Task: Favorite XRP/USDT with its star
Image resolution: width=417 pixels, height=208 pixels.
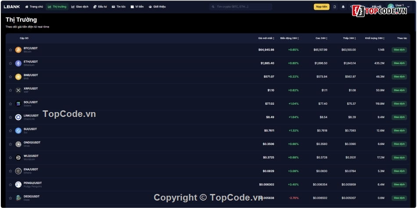Action: point(11,90)
